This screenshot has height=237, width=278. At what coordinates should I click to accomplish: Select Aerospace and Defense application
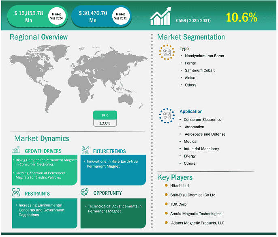pos(205,134)
